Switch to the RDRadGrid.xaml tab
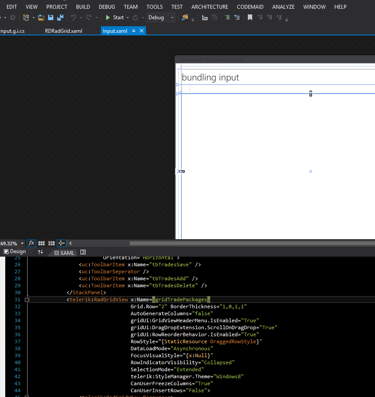Screen dimensions: 375x397 pyautogui.click(x=63, y=31)
